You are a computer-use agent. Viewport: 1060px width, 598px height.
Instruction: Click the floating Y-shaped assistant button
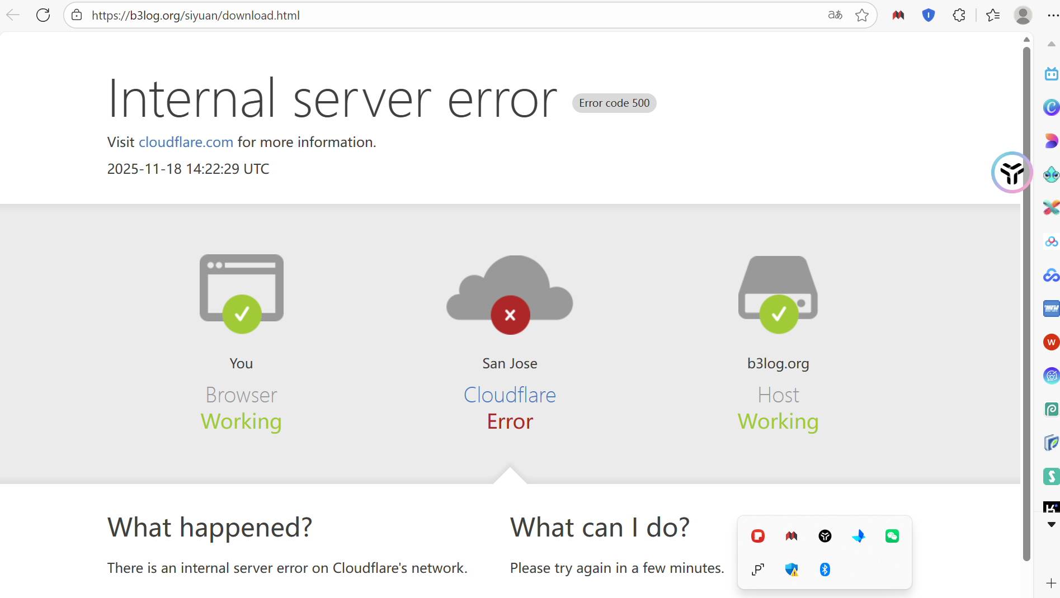click(1012, 172)
